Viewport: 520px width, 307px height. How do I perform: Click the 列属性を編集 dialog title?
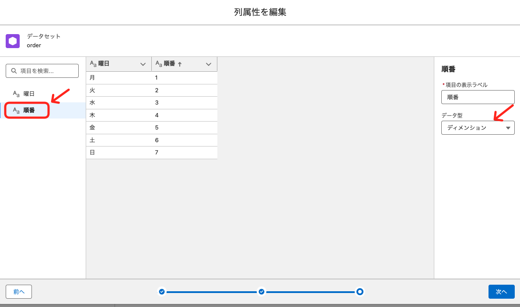pos(260,12)
